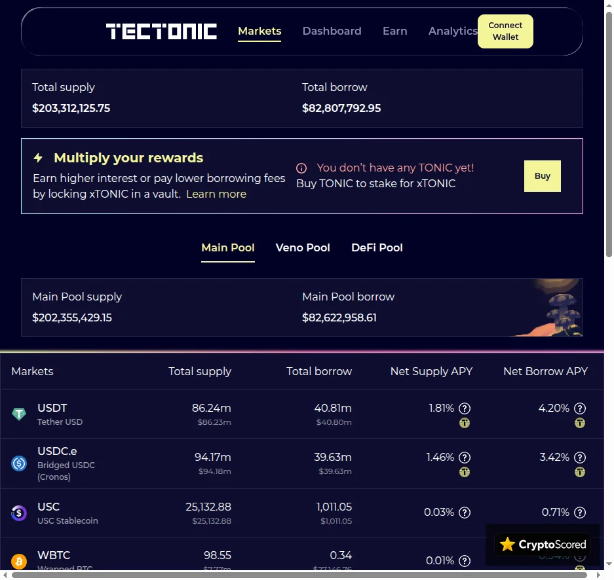Click the Tectonic logo
Image resolution: width=614 pixels, height=580 pixels.
pyautogui.click(x=161, y=31)
